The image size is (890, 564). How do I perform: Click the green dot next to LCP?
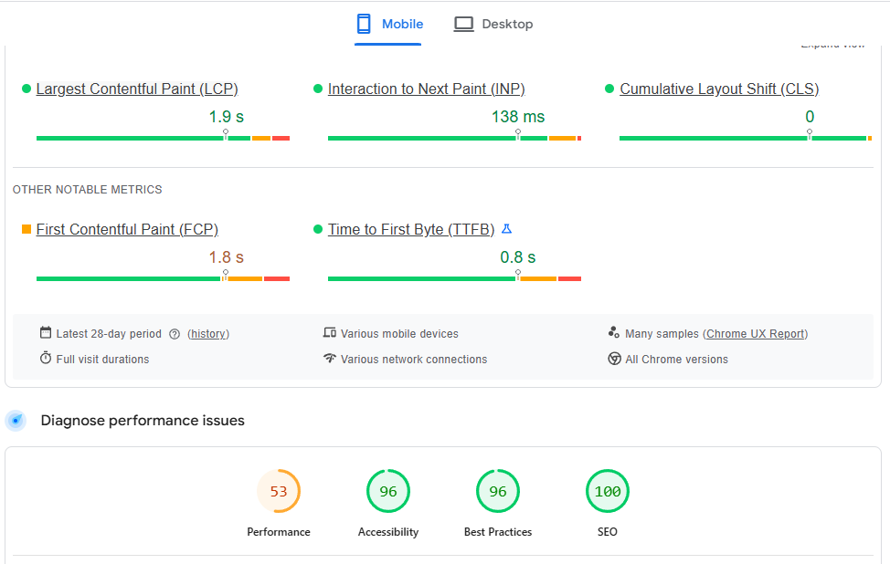(x=25, y=88)
